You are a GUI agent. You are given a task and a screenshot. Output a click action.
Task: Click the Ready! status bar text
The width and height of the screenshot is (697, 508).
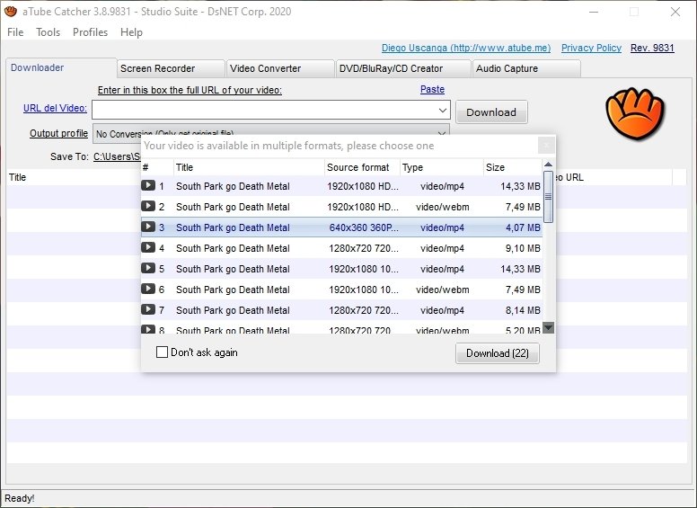click(20, 498)
